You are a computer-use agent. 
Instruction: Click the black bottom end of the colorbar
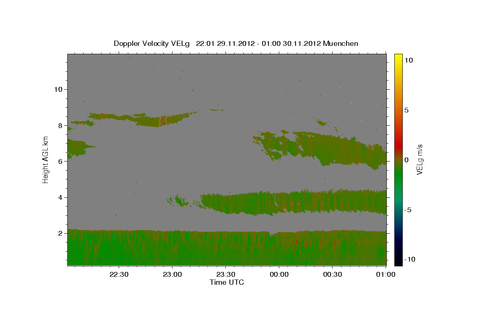point(398,262)
